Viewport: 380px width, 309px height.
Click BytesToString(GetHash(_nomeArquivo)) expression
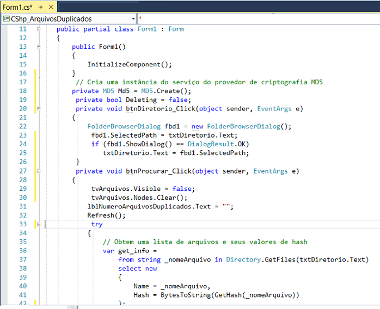point(230,295)
